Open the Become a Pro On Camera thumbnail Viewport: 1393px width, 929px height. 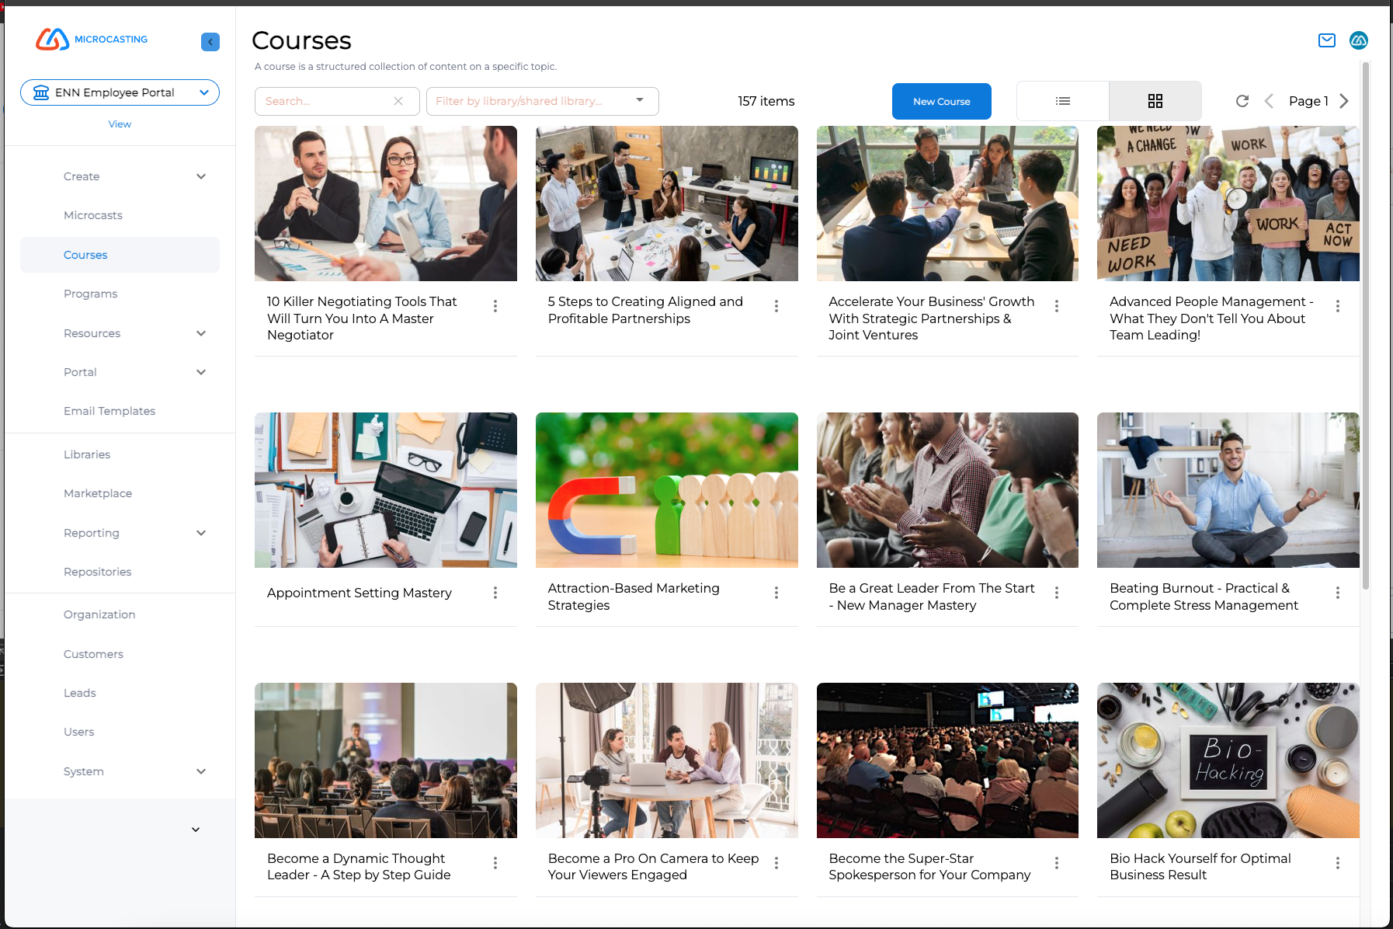pos(667,760)
